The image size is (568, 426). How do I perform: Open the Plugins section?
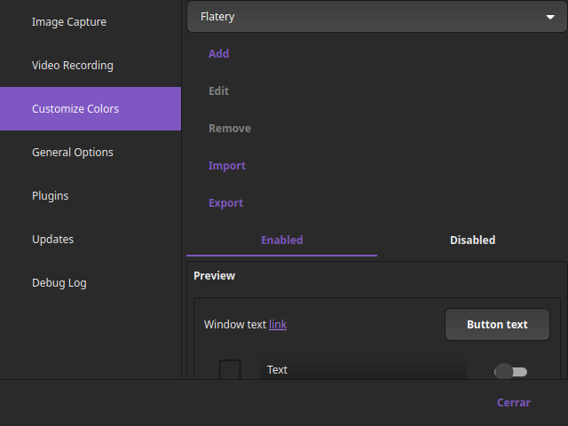click(x=51, y=196)
